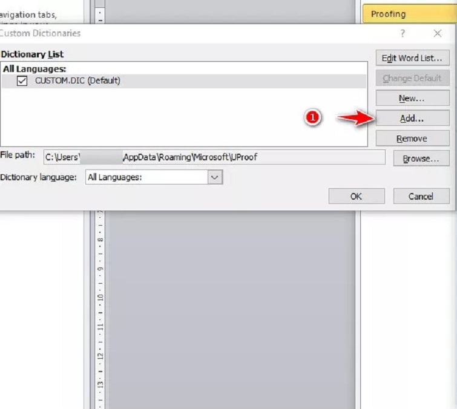Click the help question mark icon
457x409 pixels.
[403, 34]
